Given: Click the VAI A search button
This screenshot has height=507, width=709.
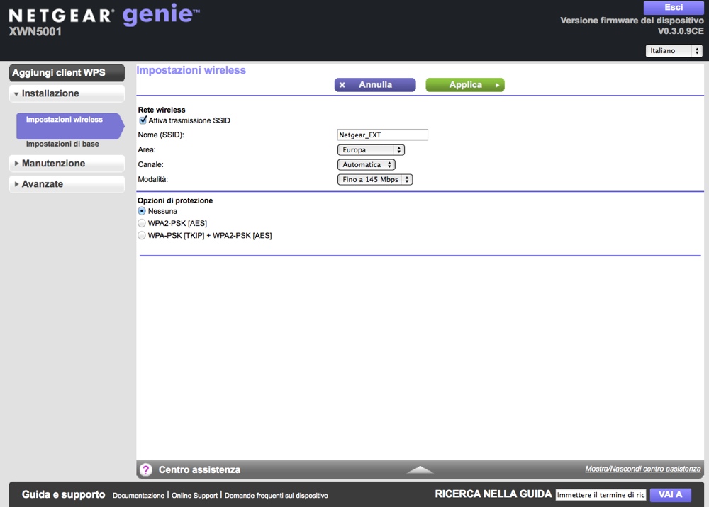Looking at the screenshot, I should coord(670,495).
